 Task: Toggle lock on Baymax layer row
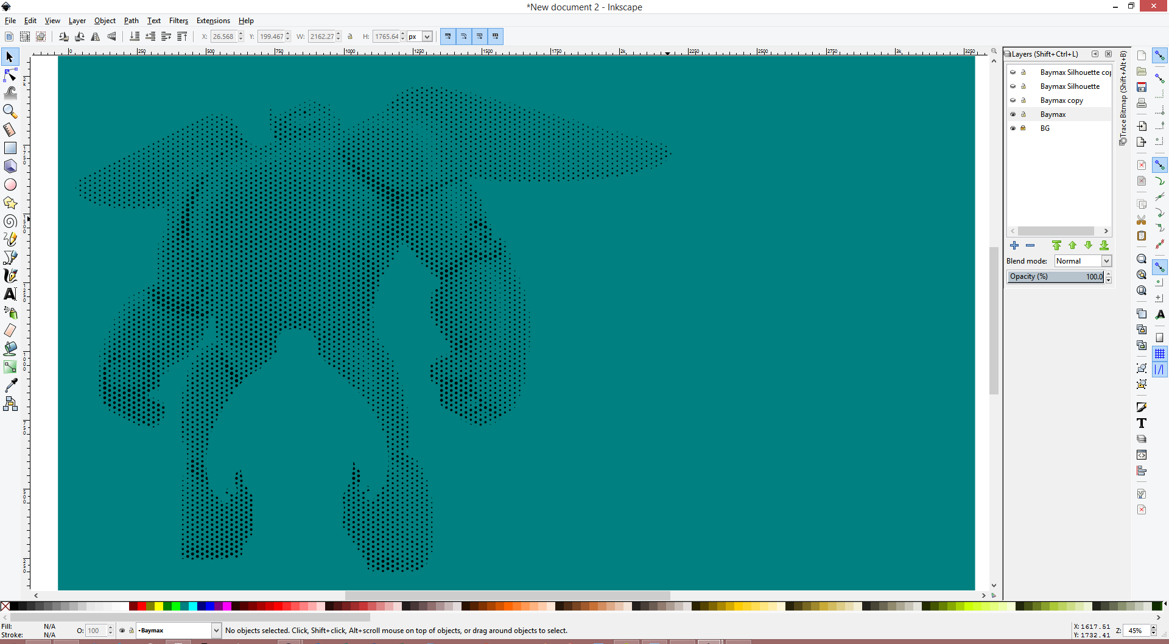pos(1023,114)
